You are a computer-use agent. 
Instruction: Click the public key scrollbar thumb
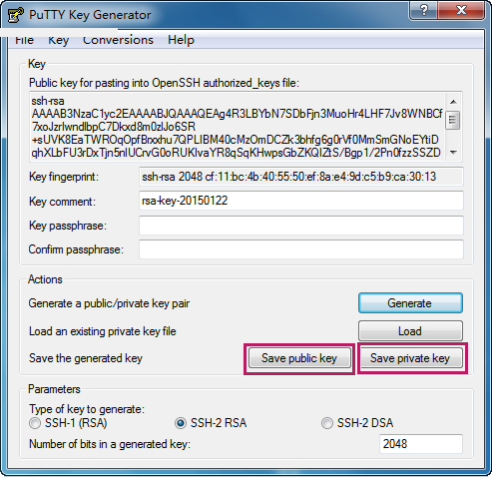453,120
